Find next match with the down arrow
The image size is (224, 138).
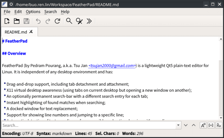186,125
